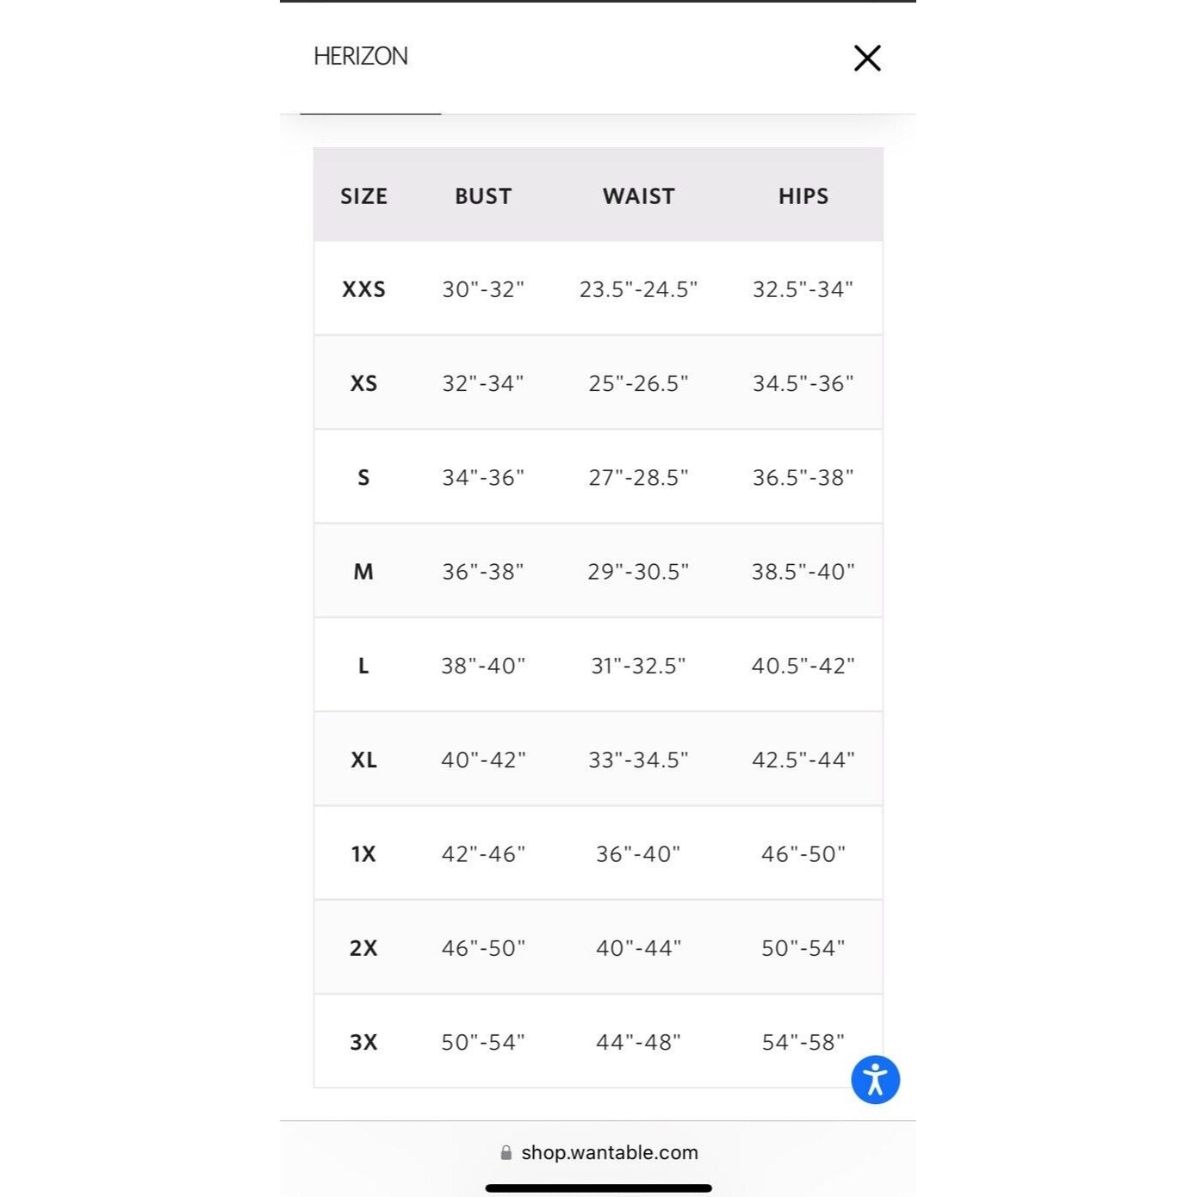The height and width of the screenshot is (1197, 1197).
Task: Select the 1X size row label
Action: [363, 854]
